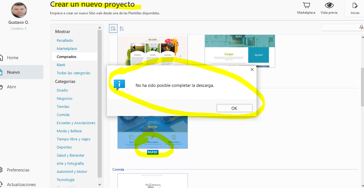Select the sort alphabetically A-Z icon
The image size is (364, 188).
coord(122,28)
